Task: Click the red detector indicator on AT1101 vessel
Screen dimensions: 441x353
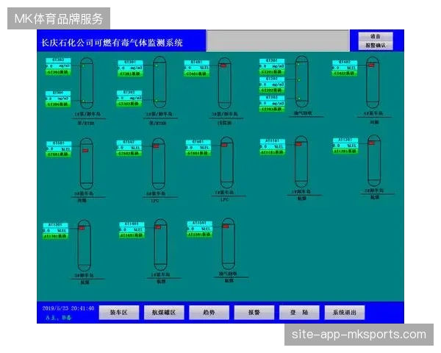Action: point(298,144)
